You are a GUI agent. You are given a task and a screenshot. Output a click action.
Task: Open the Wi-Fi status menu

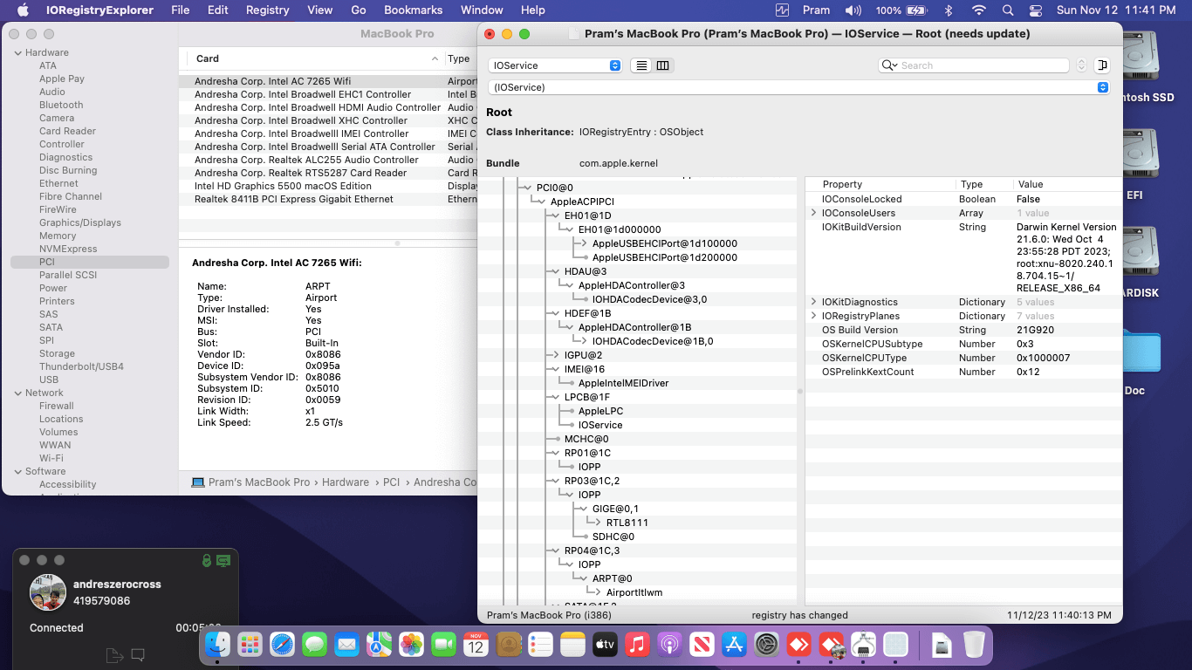coord(979,10)
